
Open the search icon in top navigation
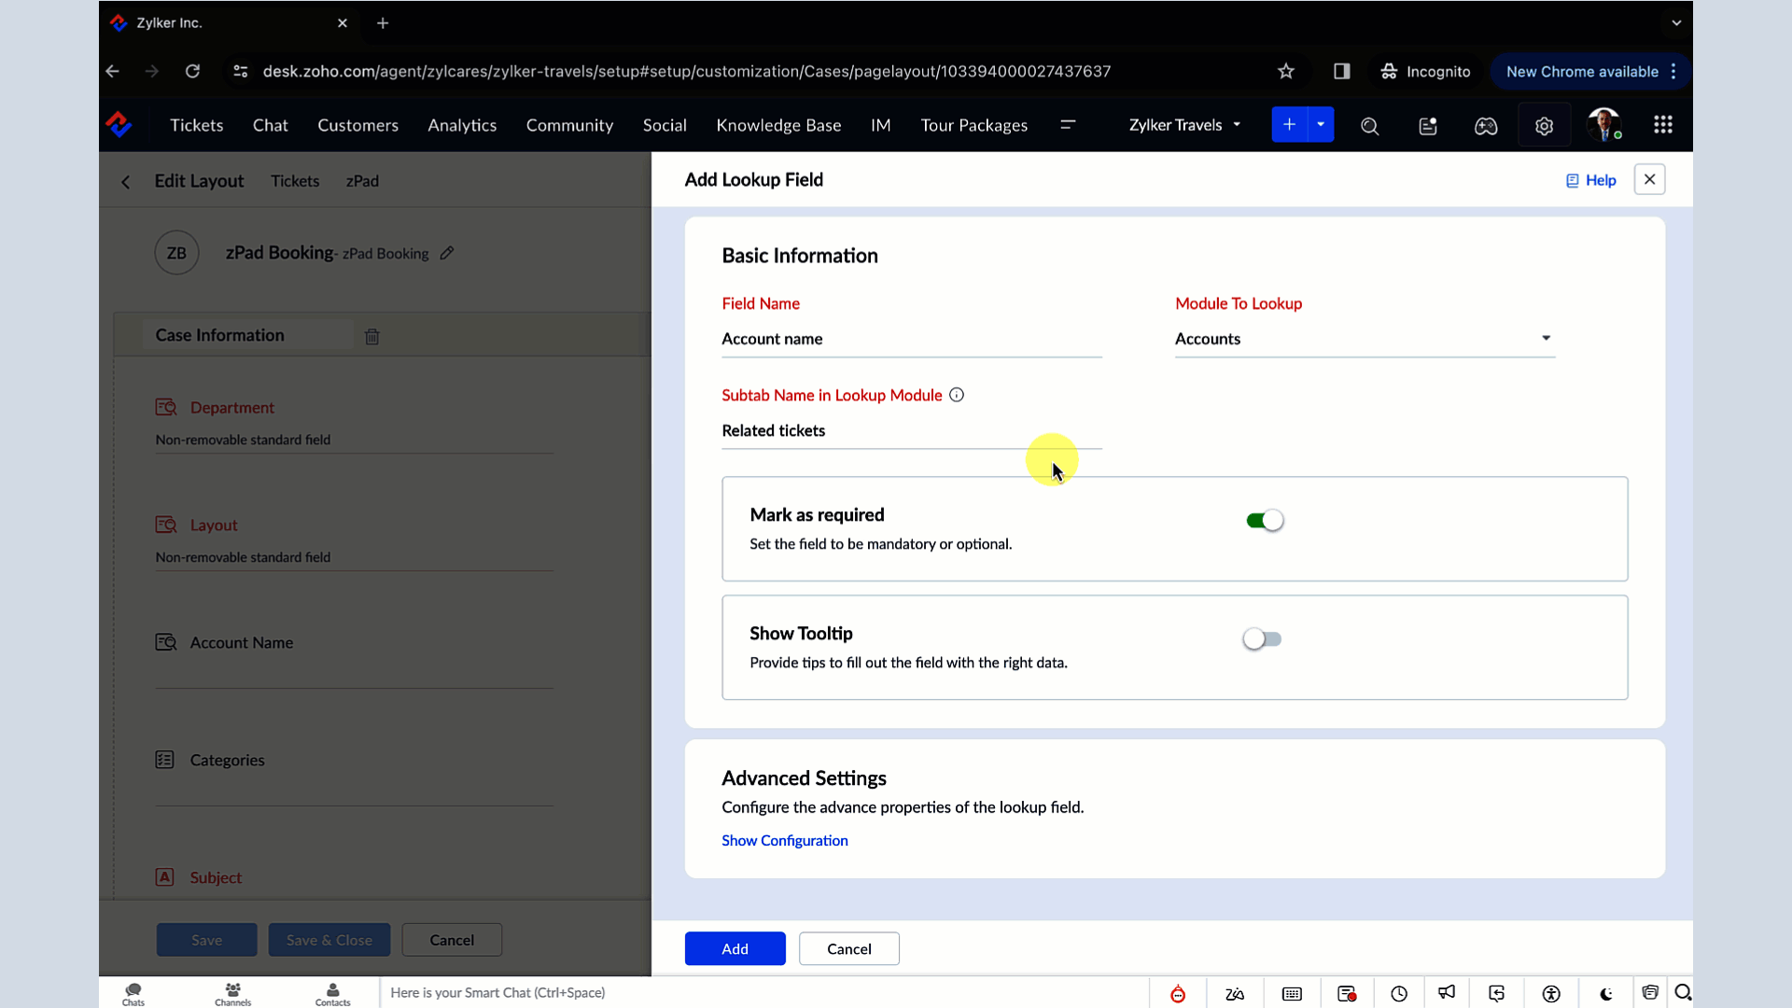pos(1369,126)
